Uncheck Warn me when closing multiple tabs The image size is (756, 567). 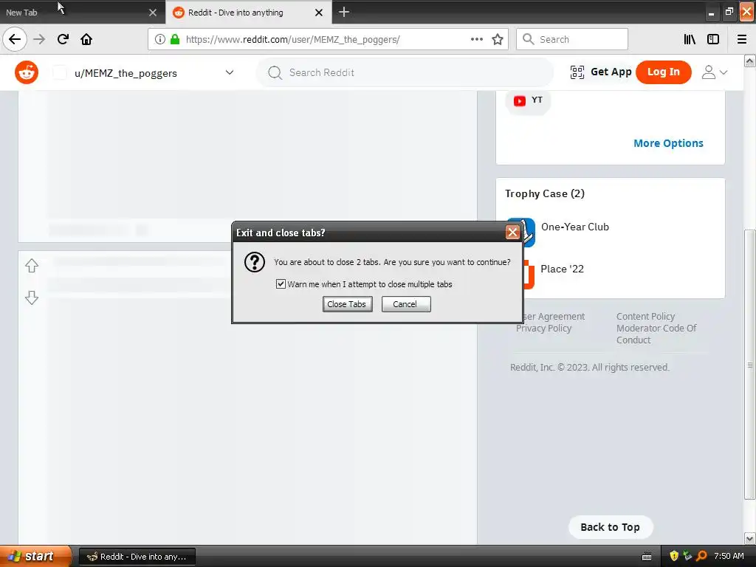pyautogui.click(x=281, y=284)
